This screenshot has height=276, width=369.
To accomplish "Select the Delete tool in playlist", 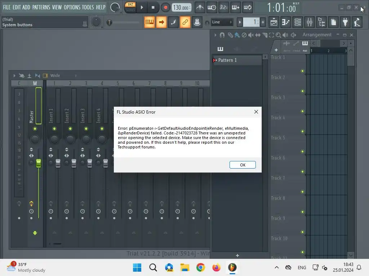I will coord(244,35).
